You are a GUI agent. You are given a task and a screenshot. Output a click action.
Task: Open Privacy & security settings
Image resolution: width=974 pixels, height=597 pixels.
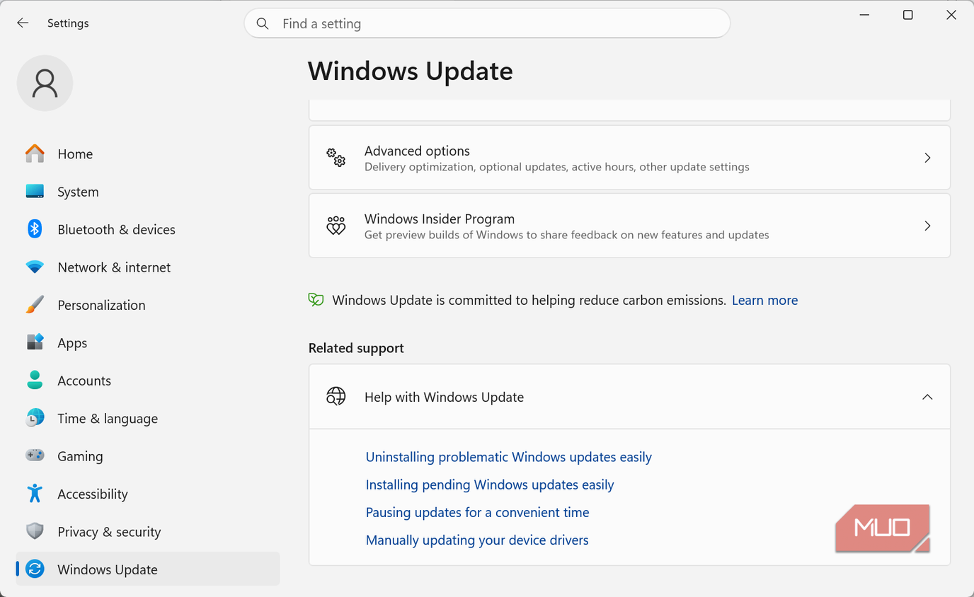[x=148, y=532]
